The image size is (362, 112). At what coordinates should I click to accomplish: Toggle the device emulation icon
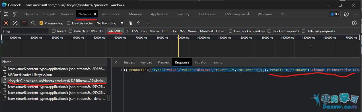15,14
